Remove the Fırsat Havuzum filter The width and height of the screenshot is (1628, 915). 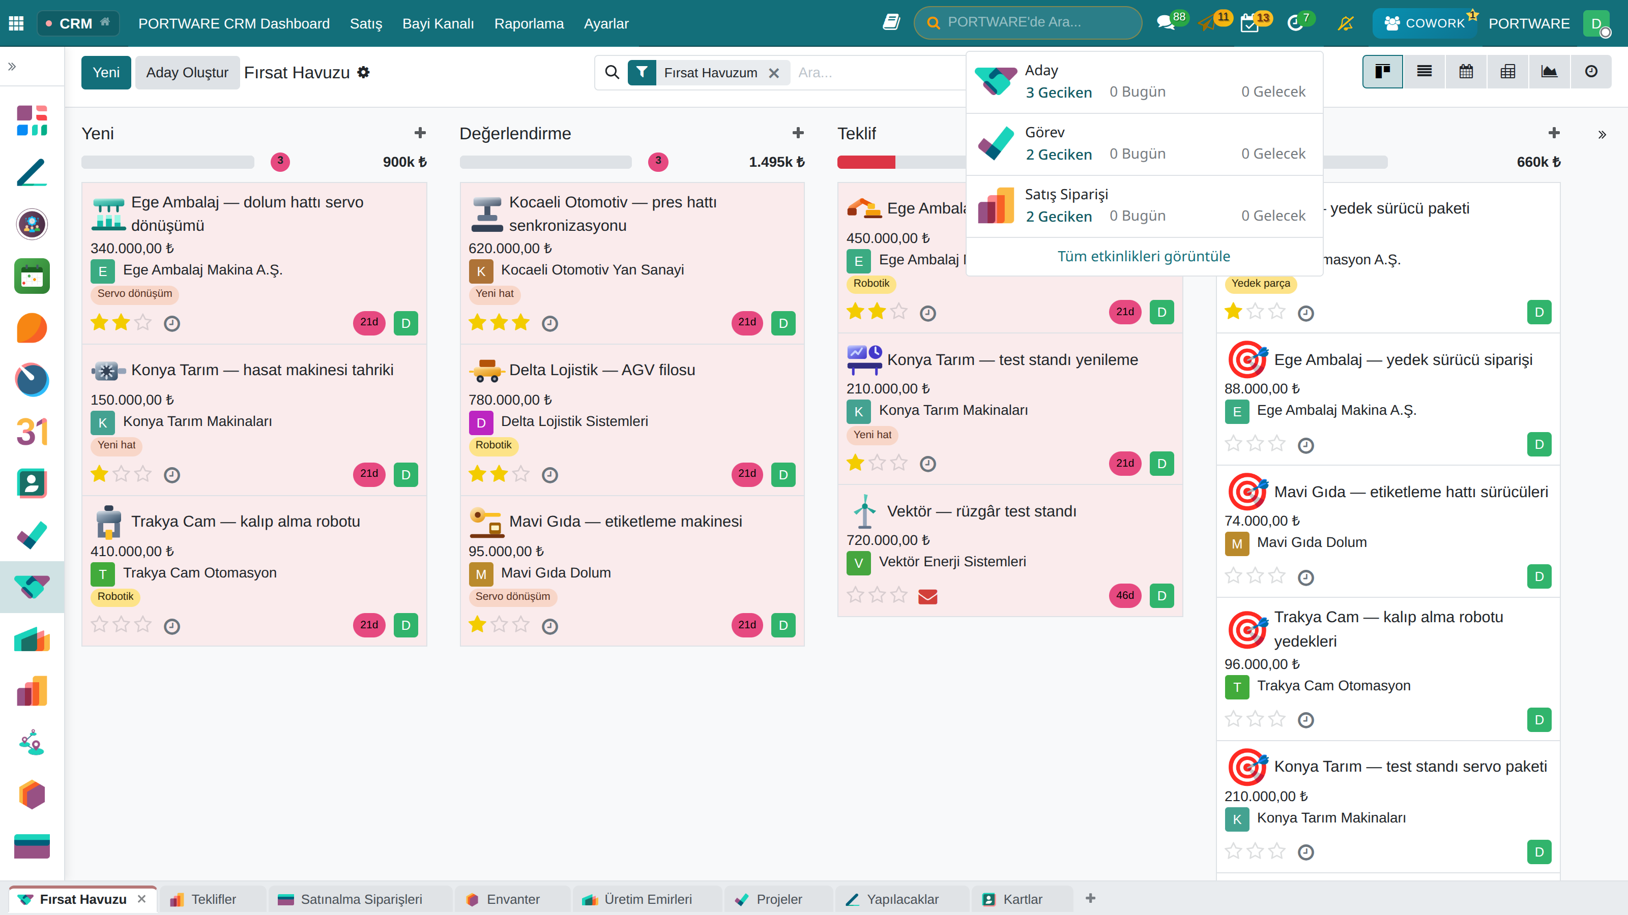(x=773, y=73)
